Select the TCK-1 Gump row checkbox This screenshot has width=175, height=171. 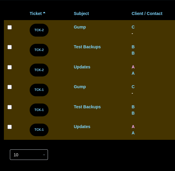point(10,87)
